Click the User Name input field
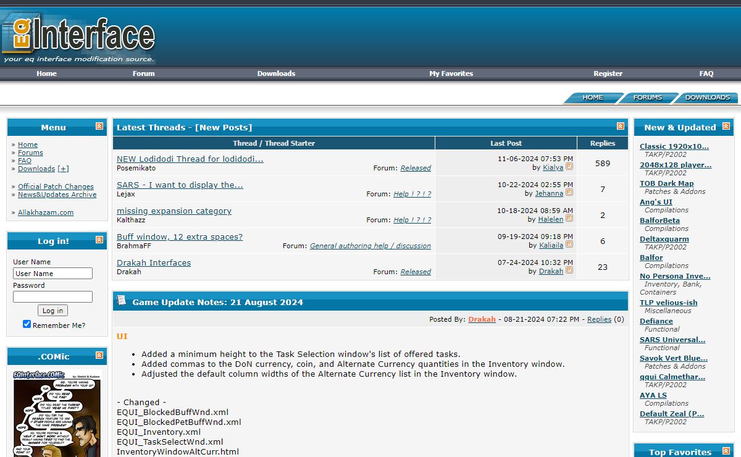This screenshot has height=457, width=741. point(52,273)
